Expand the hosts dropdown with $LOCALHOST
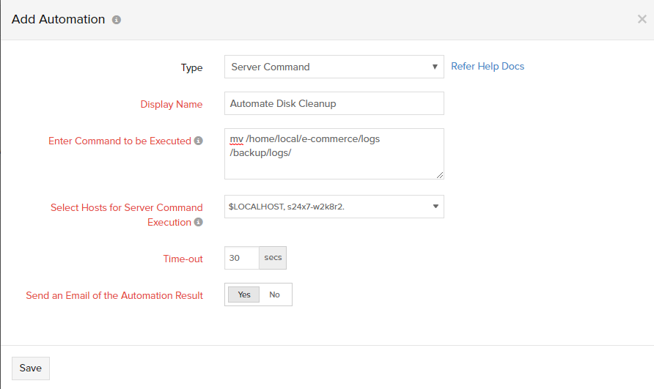Viewport: 654px width, 389px height. [x=334, y=207]
